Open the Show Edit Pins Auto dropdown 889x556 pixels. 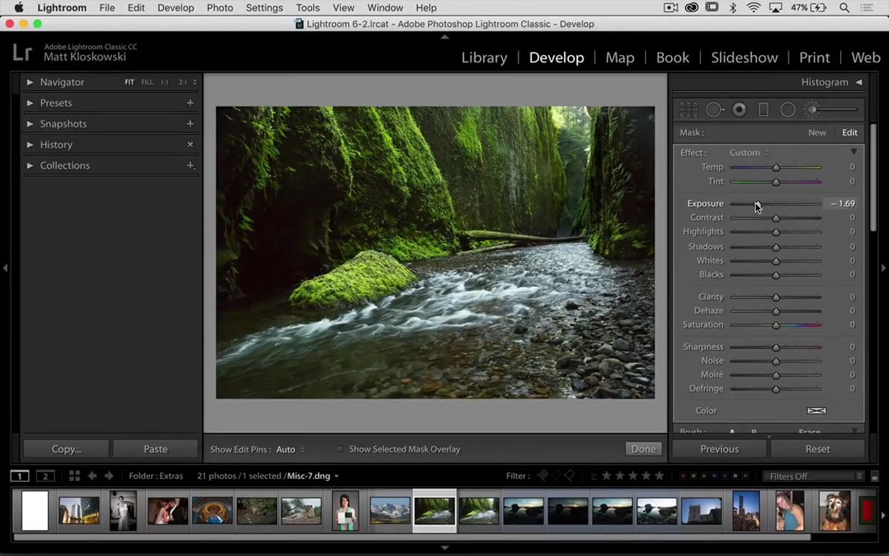pos(290,449)
